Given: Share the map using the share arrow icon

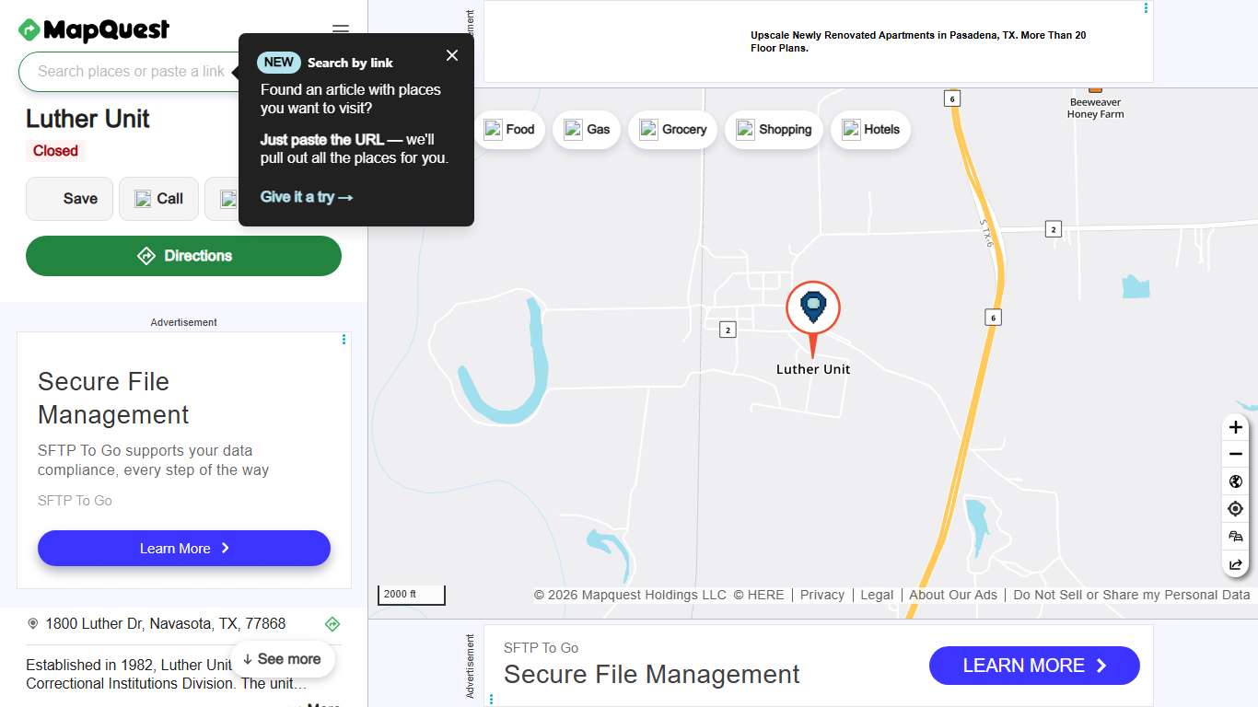Looking at the screenshot, I should (x=1235, y=564).
